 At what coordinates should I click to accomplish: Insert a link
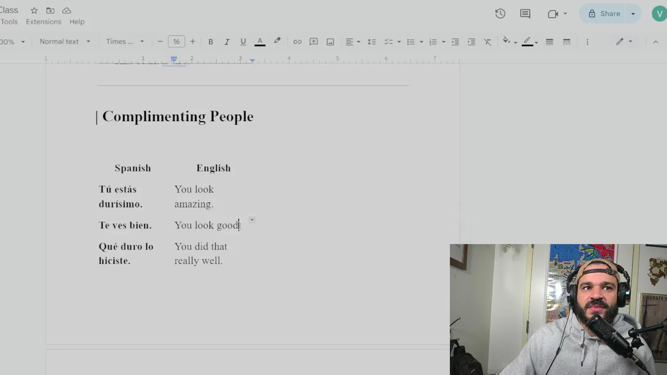pyautogui.click(x=297, y=42)
